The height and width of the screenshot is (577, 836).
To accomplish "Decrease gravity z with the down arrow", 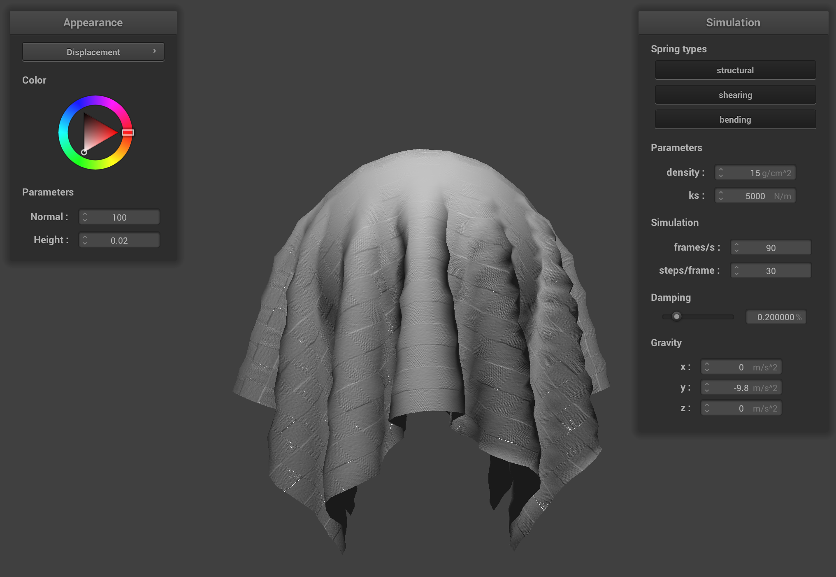I will click(x=707, y=411).
